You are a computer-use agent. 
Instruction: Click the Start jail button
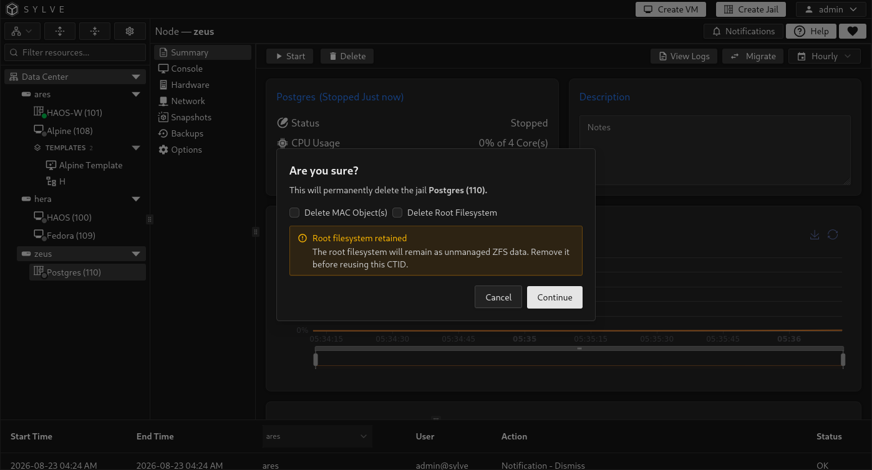290,56
